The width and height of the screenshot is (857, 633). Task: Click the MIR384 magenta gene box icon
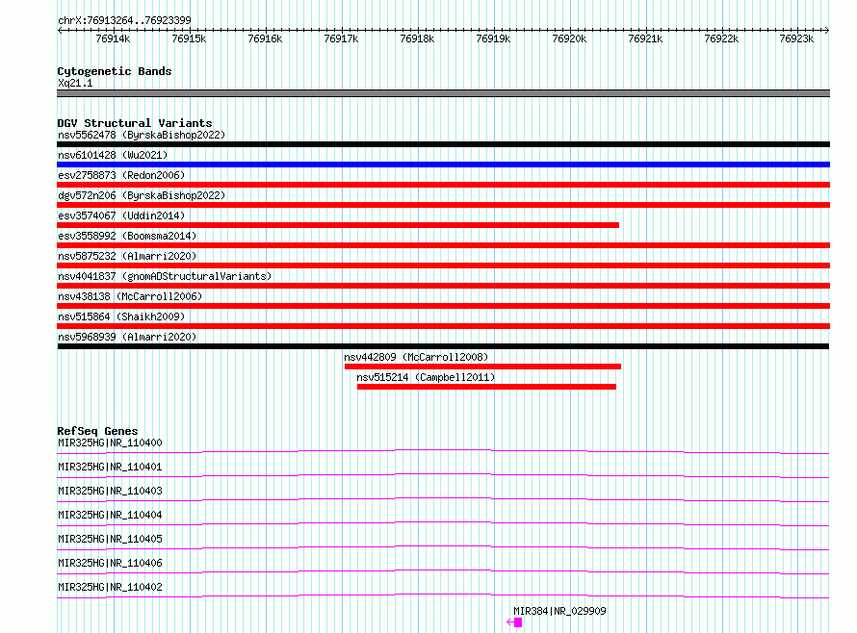(x=518, y=622)
